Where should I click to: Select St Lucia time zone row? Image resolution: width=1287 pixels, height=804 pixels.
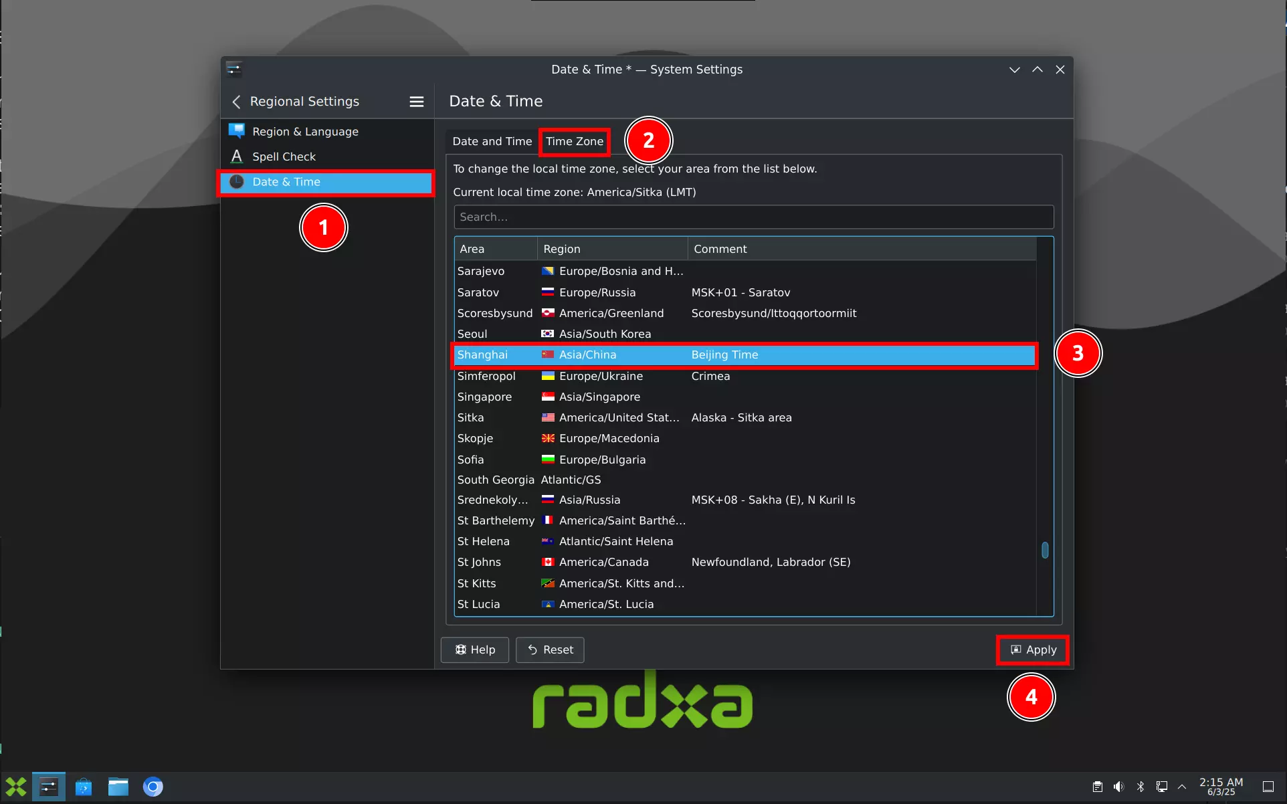[x=745, y=604]
